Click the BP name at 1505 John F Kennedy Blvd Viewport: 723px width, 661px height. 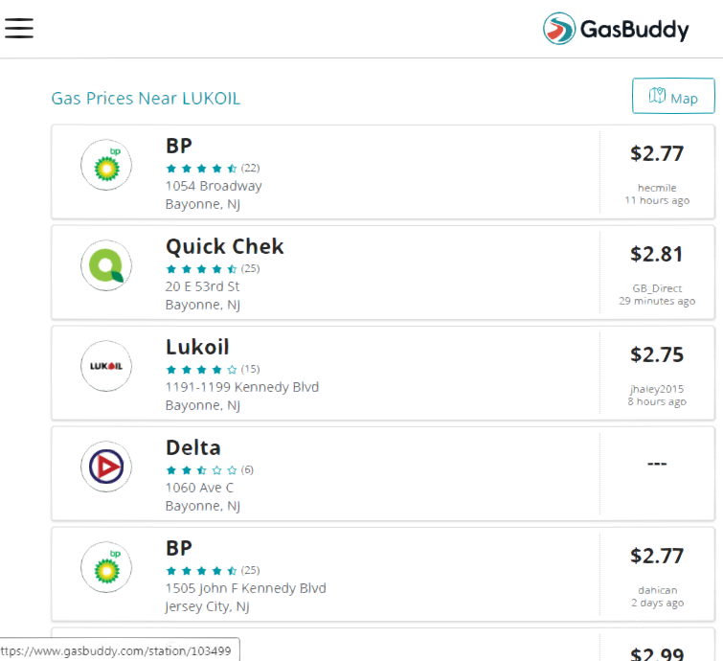click(x=179, y=548)
